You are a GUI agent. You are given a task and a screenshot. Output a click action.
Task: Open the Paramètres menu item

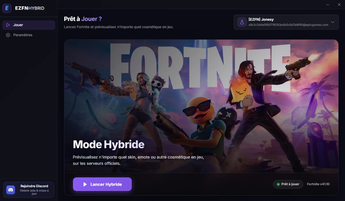[29, 35]
